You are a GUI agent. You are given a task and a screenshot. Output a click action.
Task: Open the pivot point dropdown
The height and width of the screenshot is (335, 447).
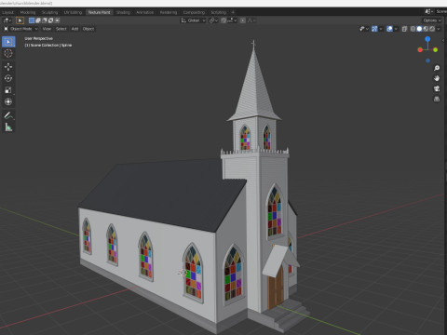coord(213,20)
